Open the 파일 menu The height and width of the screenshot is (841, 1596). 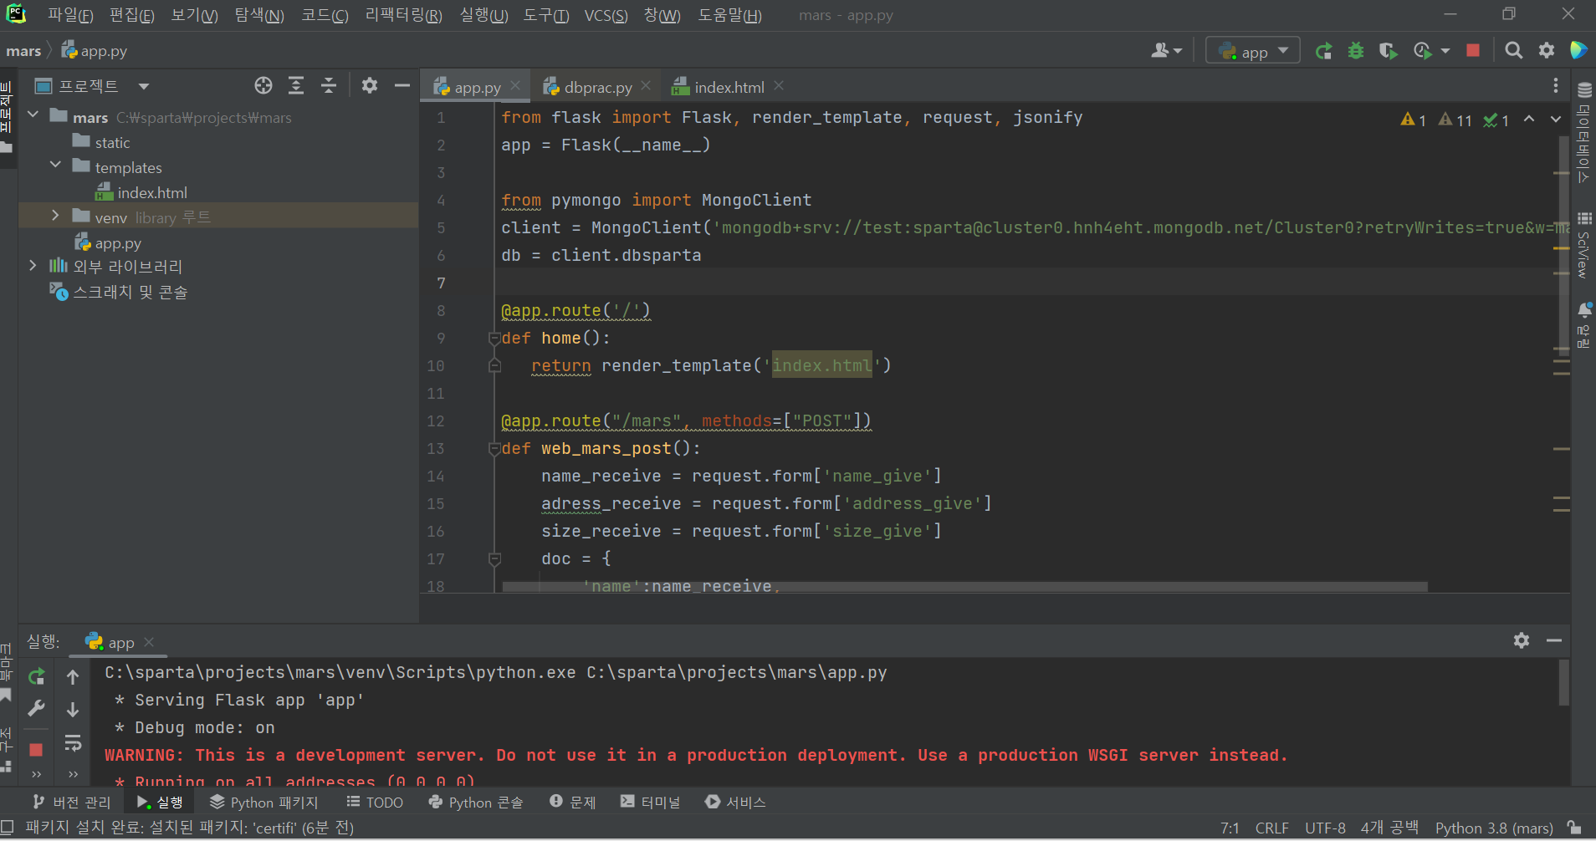click(x=70, y=15)
